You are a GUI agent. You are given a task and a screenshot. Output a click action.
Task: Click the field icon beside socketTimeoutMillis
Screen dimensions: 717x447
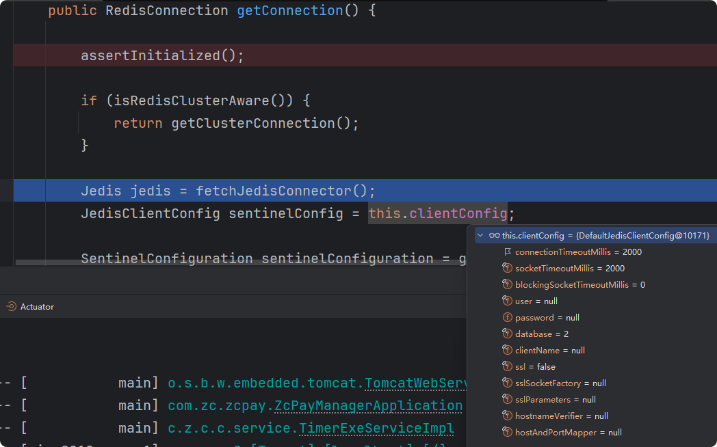[507, 268]
